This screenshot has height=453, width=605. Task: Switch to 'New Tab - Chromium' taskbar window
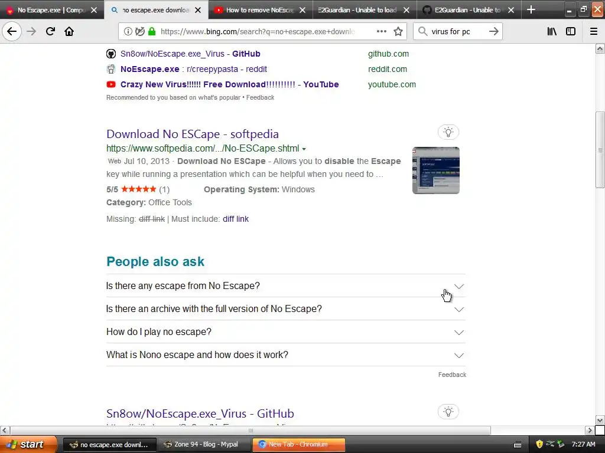(x=298, y=444)
